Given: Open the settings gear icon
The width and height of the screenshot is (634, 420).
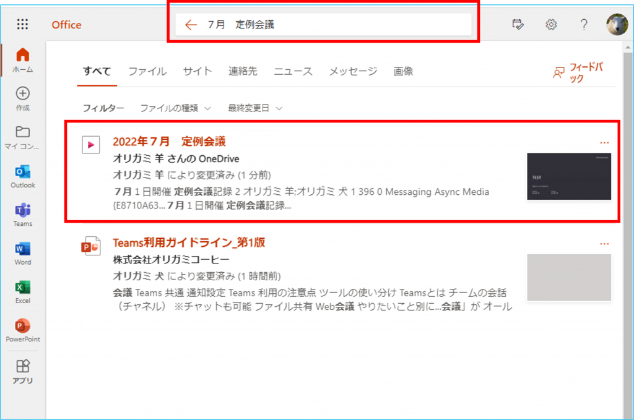Looking at the screenshot, I should pos(551,25).
